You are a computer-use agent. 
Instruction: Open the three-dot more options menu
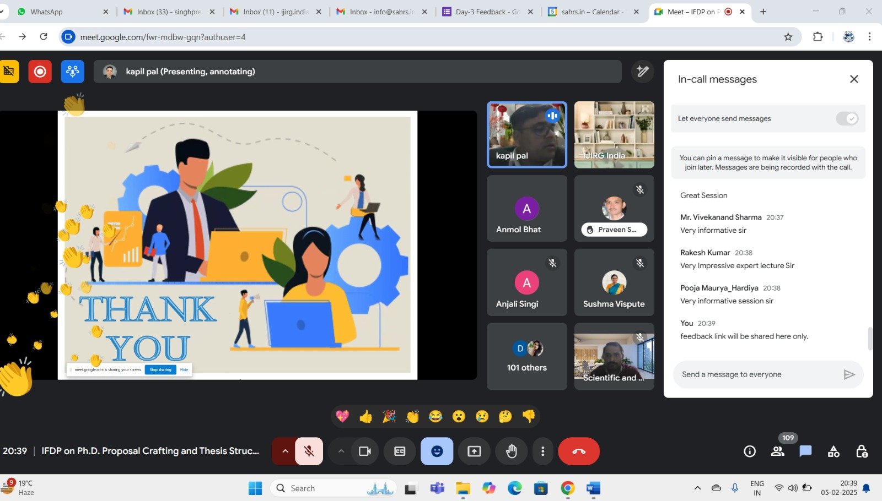(x=542, y=451)
